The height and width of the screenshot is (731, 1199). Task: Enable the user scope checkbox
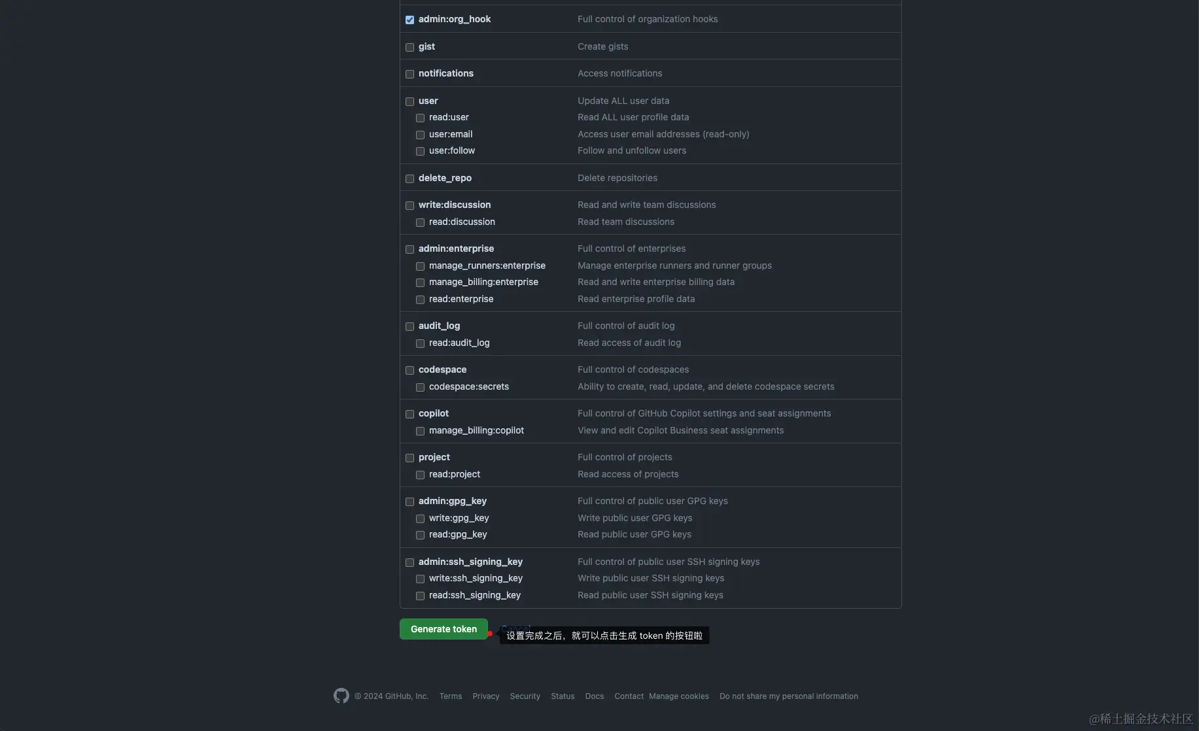(409, 101)
